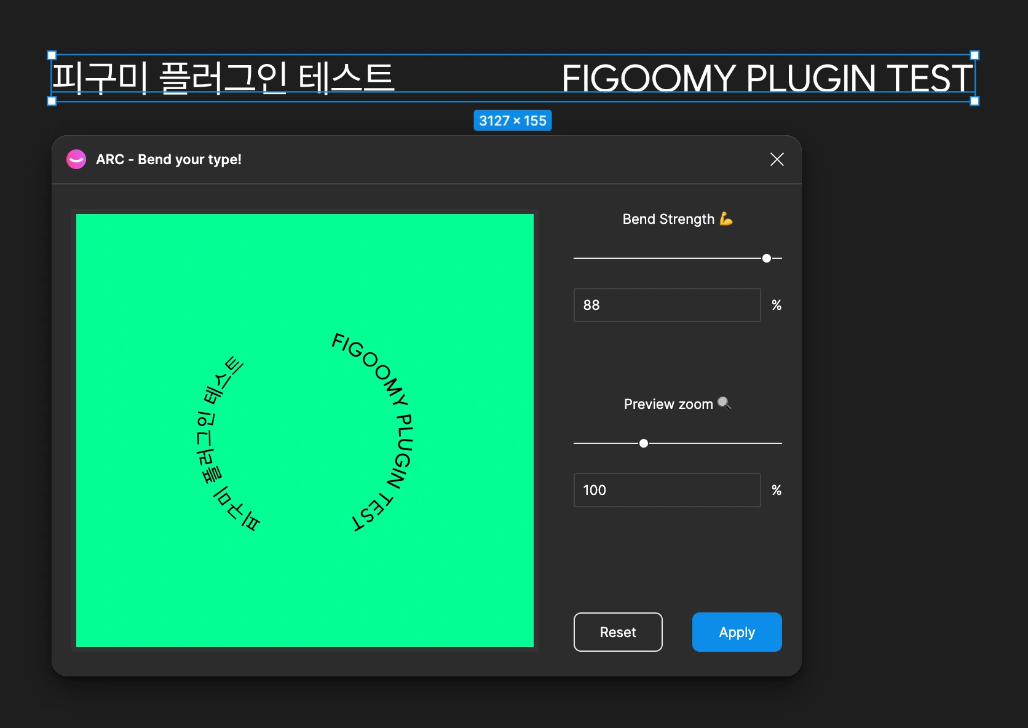Select the Korean text on the canvas
The image size is (1028, 728).
pos(223,78)
